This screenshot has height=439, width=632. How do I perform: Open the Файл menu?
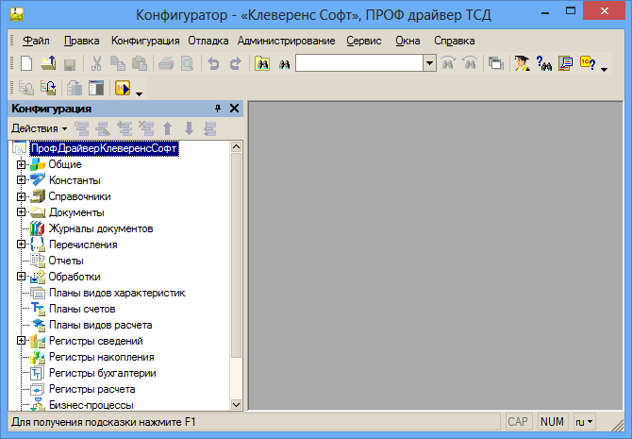(36, 41)
